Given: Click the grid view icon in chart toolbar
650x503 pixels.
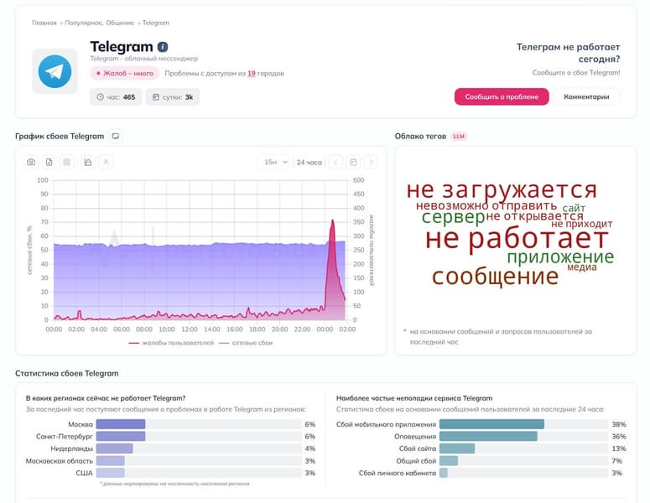Looking at the screenshot, I should 67,162.
